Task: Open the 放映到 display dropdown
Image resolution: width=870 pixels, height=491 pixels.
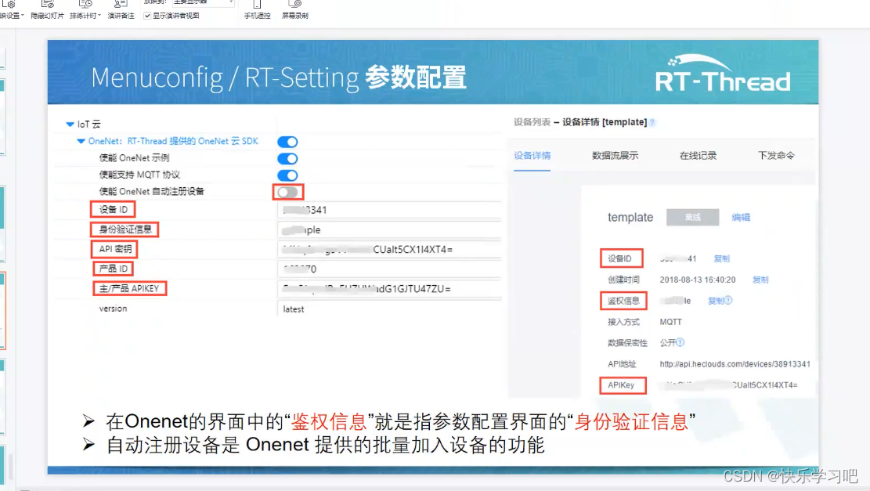Action: [x=203, y=3]
